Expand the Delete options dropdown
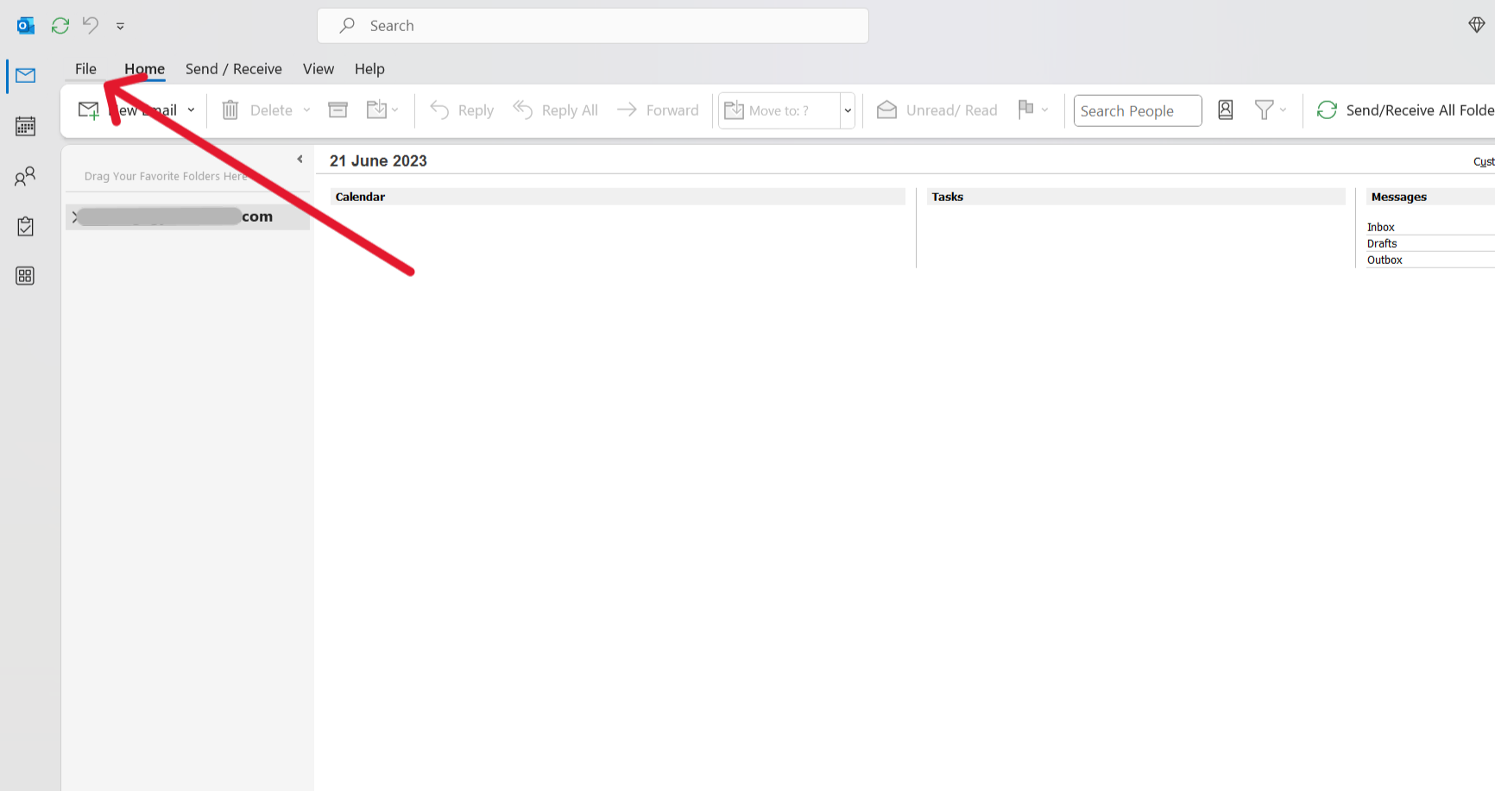 pyautogui.click(x=306, y=110)
